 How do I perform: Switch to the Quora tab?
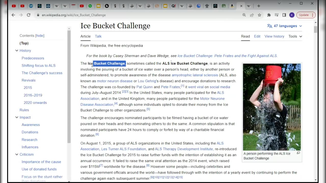click(173, 6)
